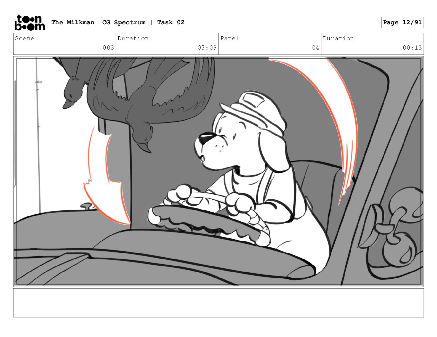Click the scene number '003'
This screenshot has height=337, width=437.
[x=108, y=48]
